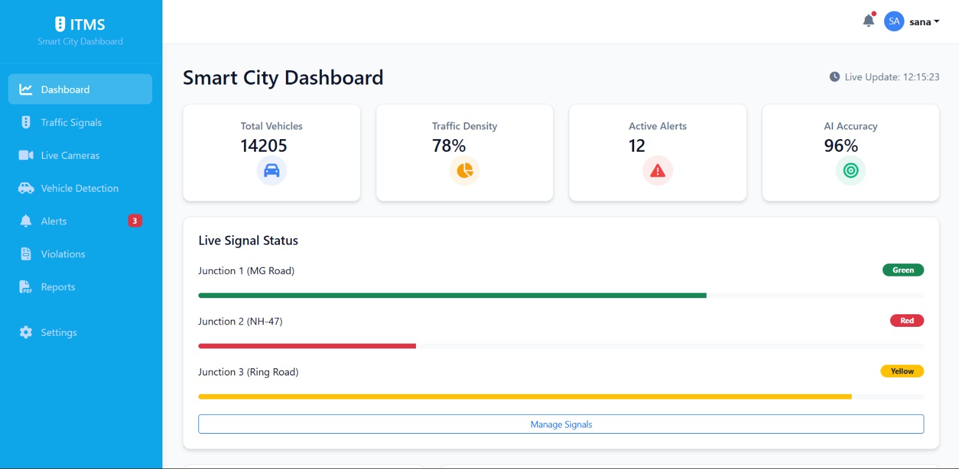
Task: Click the Traffic Density card label
Action: [x=465, y=126]
